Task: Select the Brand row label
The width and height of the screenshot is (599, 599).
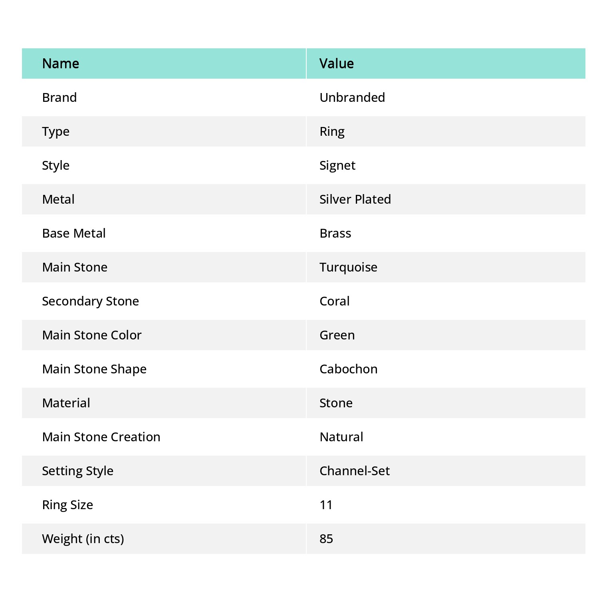Action: pos(60,97)
